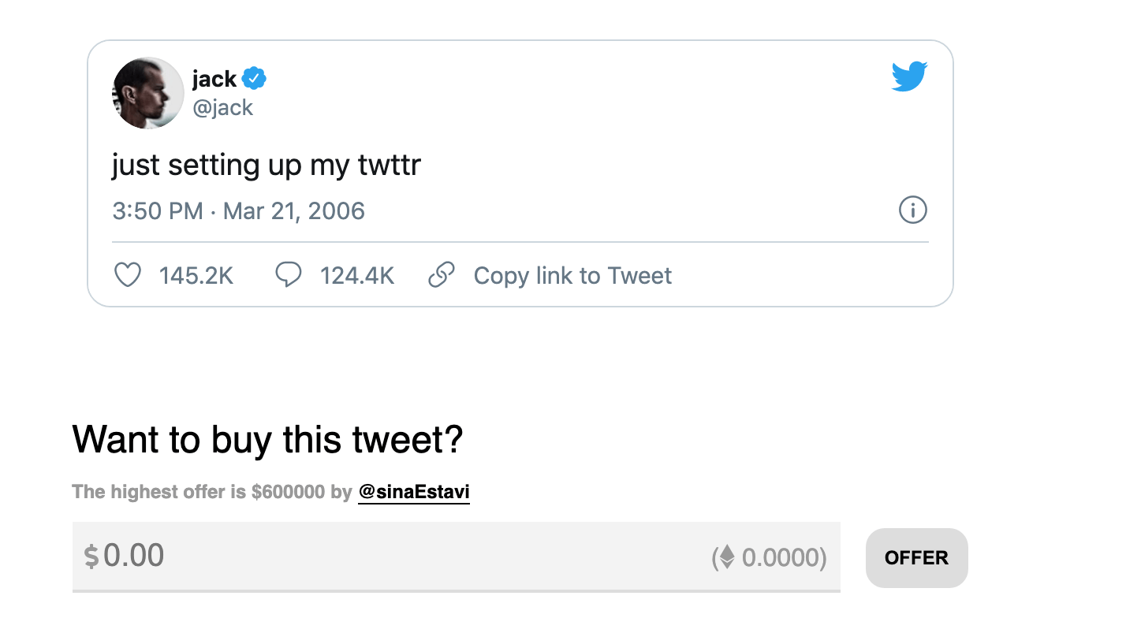Viewport: 1126px width, 618px height.
Task: Click the 124.4K replies count
Action: 357,276
